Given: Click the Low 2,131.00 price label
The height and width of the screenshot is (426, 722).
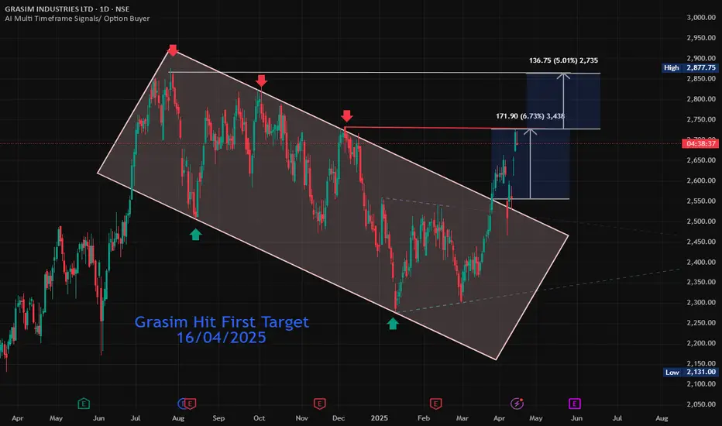Looking at the screenshot, I should pos(691,372).
